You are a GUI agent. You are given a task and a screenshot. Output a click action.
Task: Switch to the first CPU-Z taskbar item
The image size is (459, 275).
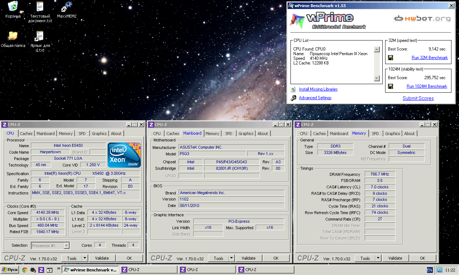pyautogui.click(x=148, y=270)
